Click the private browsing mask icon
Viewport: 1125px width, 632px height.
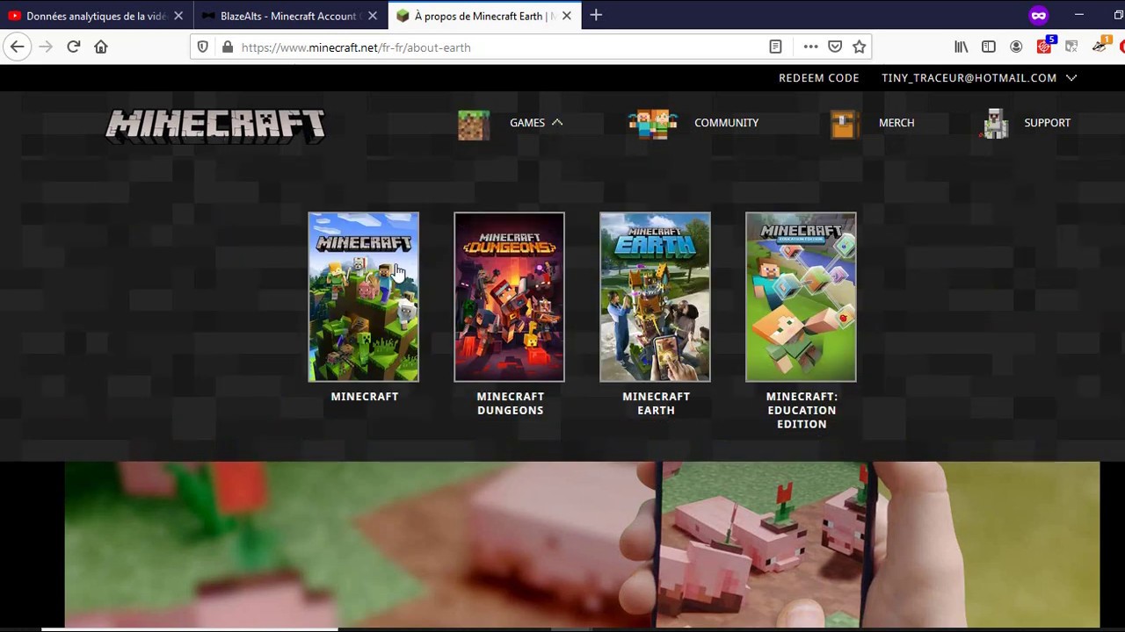[1039, 16]
